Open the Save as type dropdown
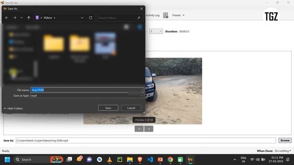Screen dimensions: 294x165 (87, 96)
